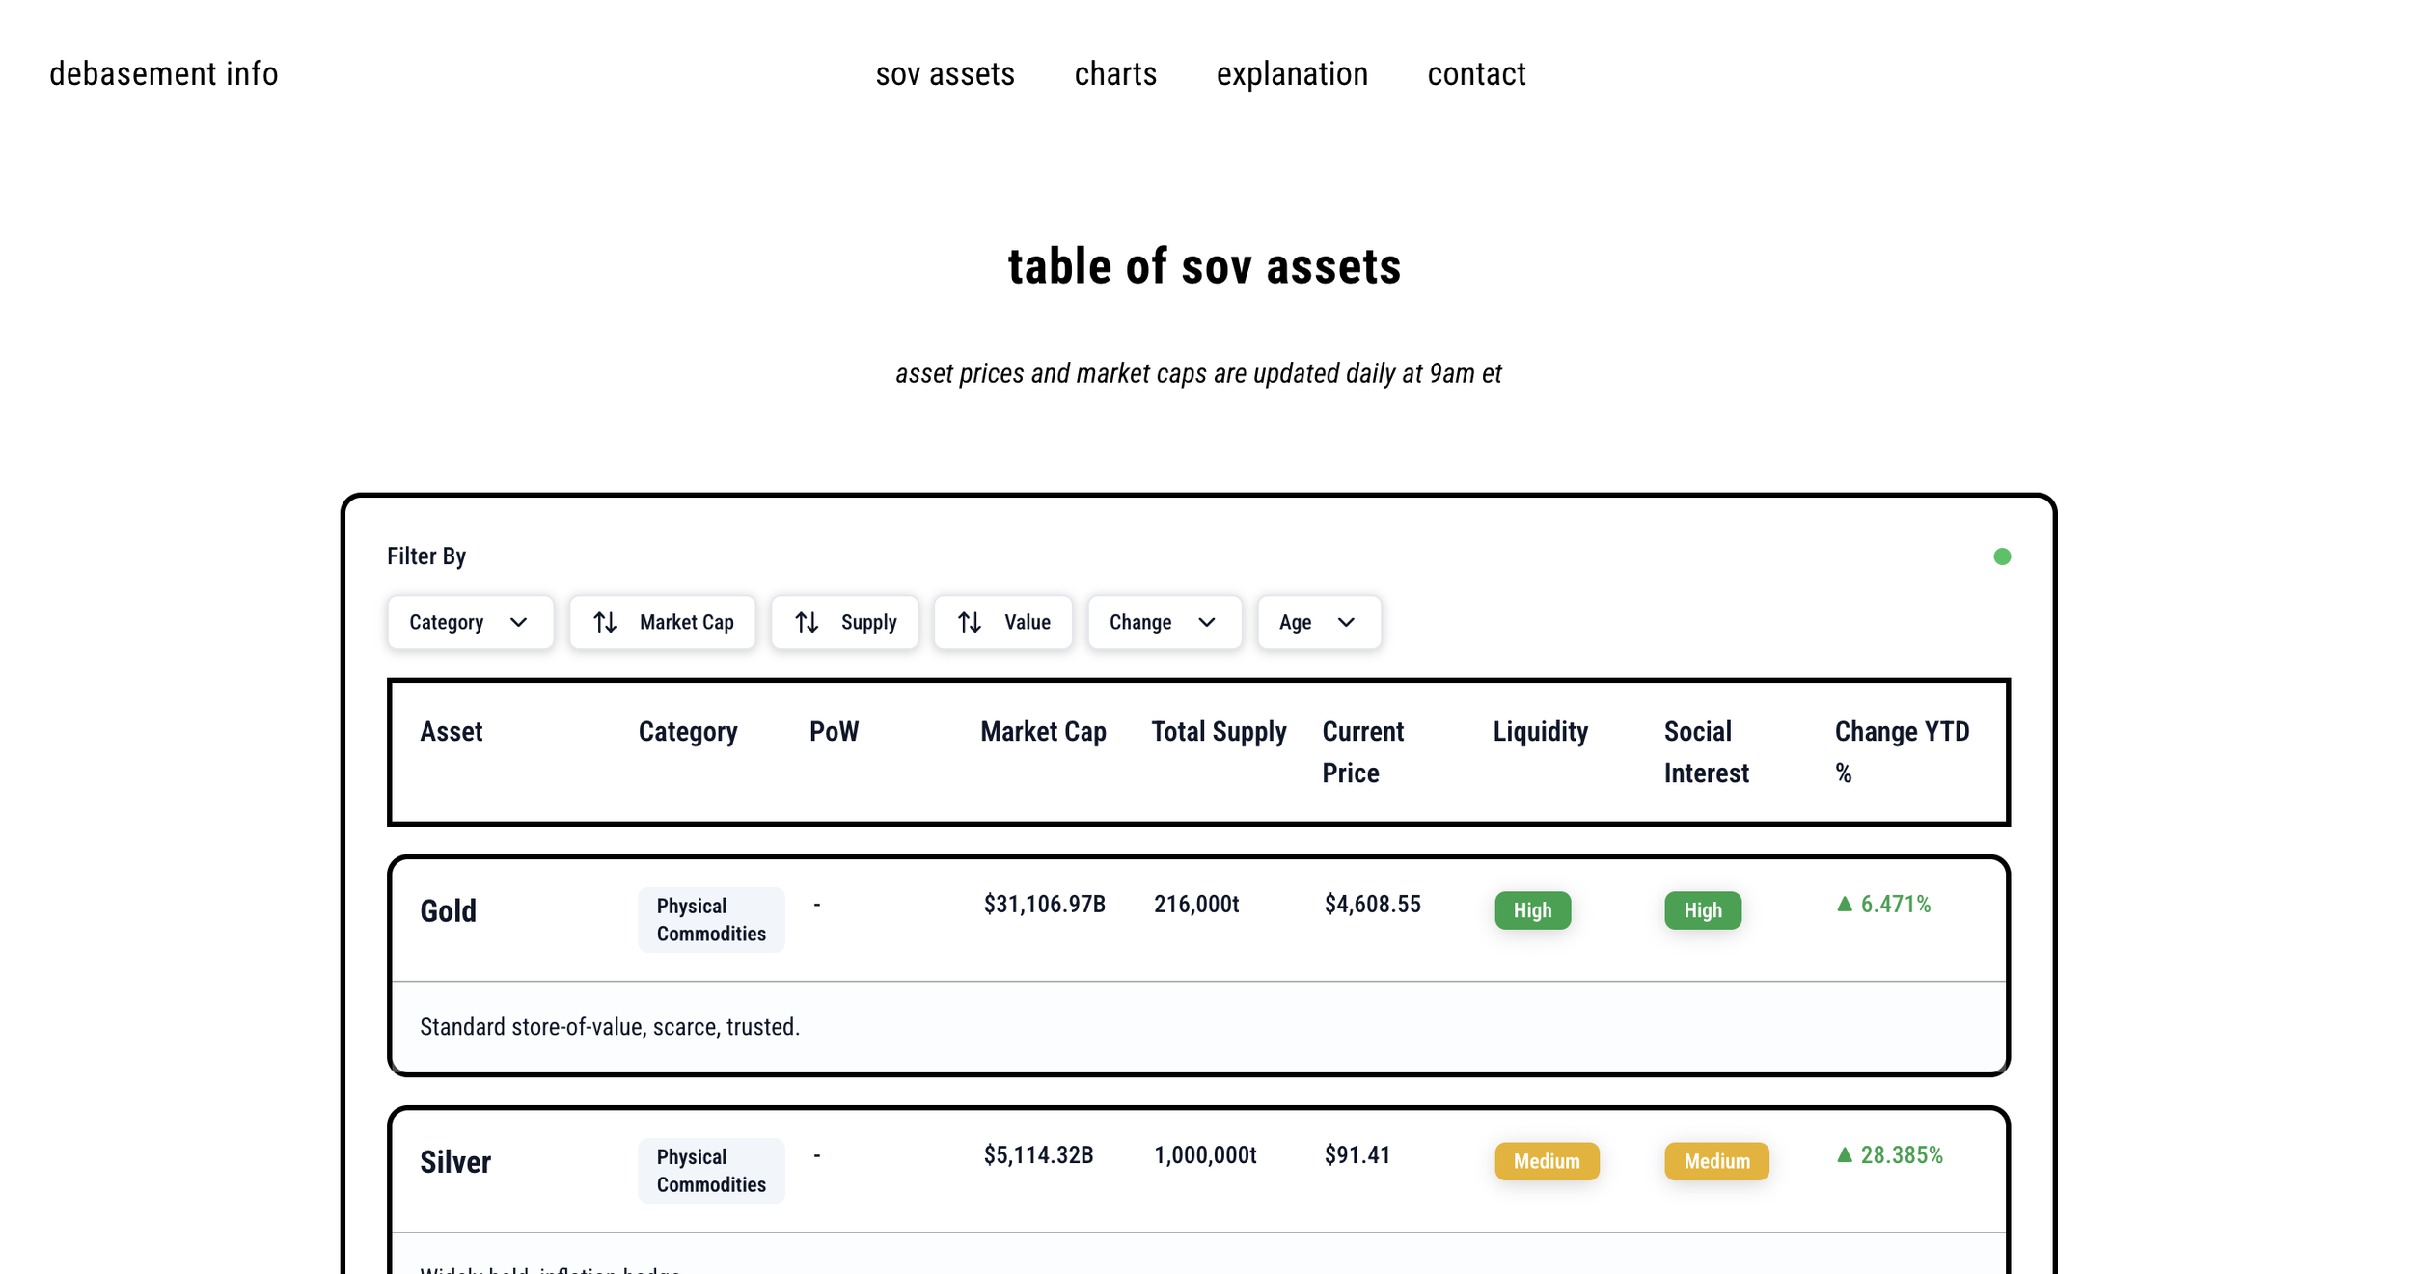Click the Category filter chevron arrow
This screenshot has height=1274, width=2412.
[518, 623]
